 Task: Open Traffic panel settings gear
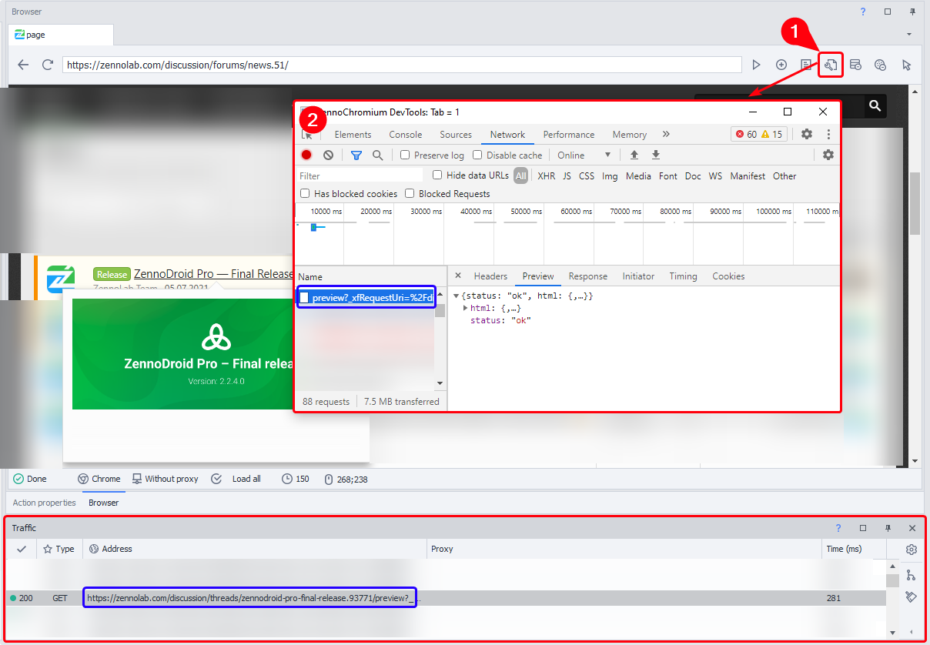pos(912,550)
